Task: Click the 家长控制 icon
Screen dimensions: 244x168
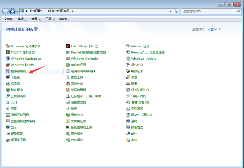Action: 68,83
